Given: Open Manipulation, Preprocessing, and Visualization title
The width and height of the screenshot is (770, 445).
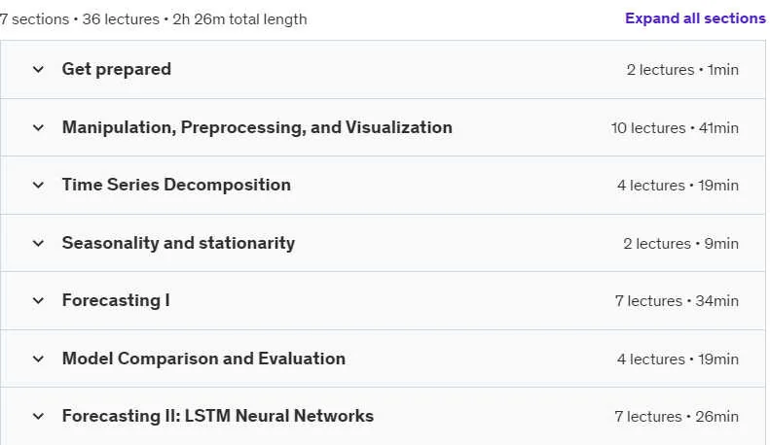Looking at the screenshot, I should (257, 127).
